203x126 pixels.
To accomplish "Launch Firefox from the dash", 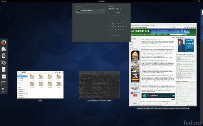I will [4, 42].
